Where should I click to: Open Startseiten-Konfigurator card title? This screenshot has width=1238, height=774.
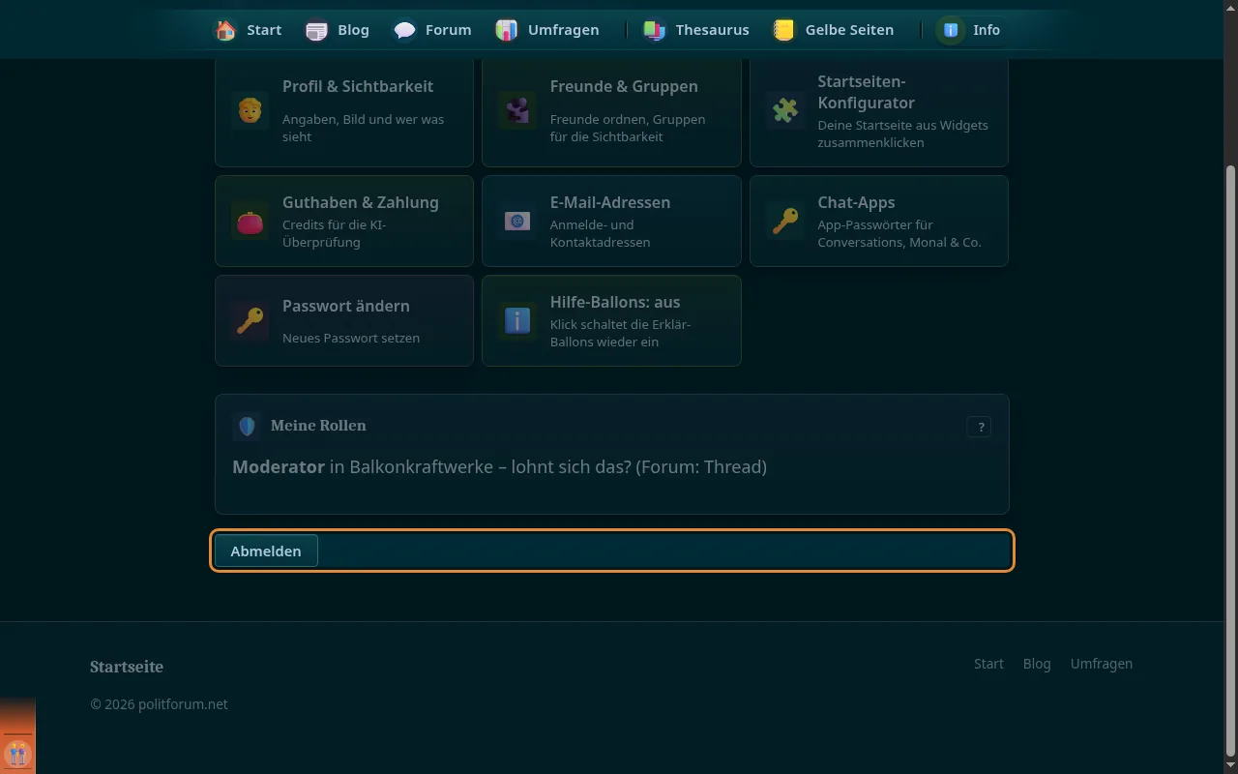pyautogui.click(x=866, y=92)
